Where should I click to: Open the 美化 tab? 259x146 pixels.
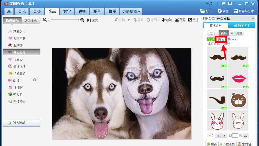click(22, 11)
